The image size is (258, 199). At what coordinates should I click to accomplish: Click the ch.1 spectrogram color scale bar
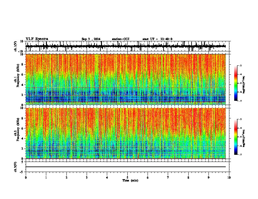[x=236, y=83]
